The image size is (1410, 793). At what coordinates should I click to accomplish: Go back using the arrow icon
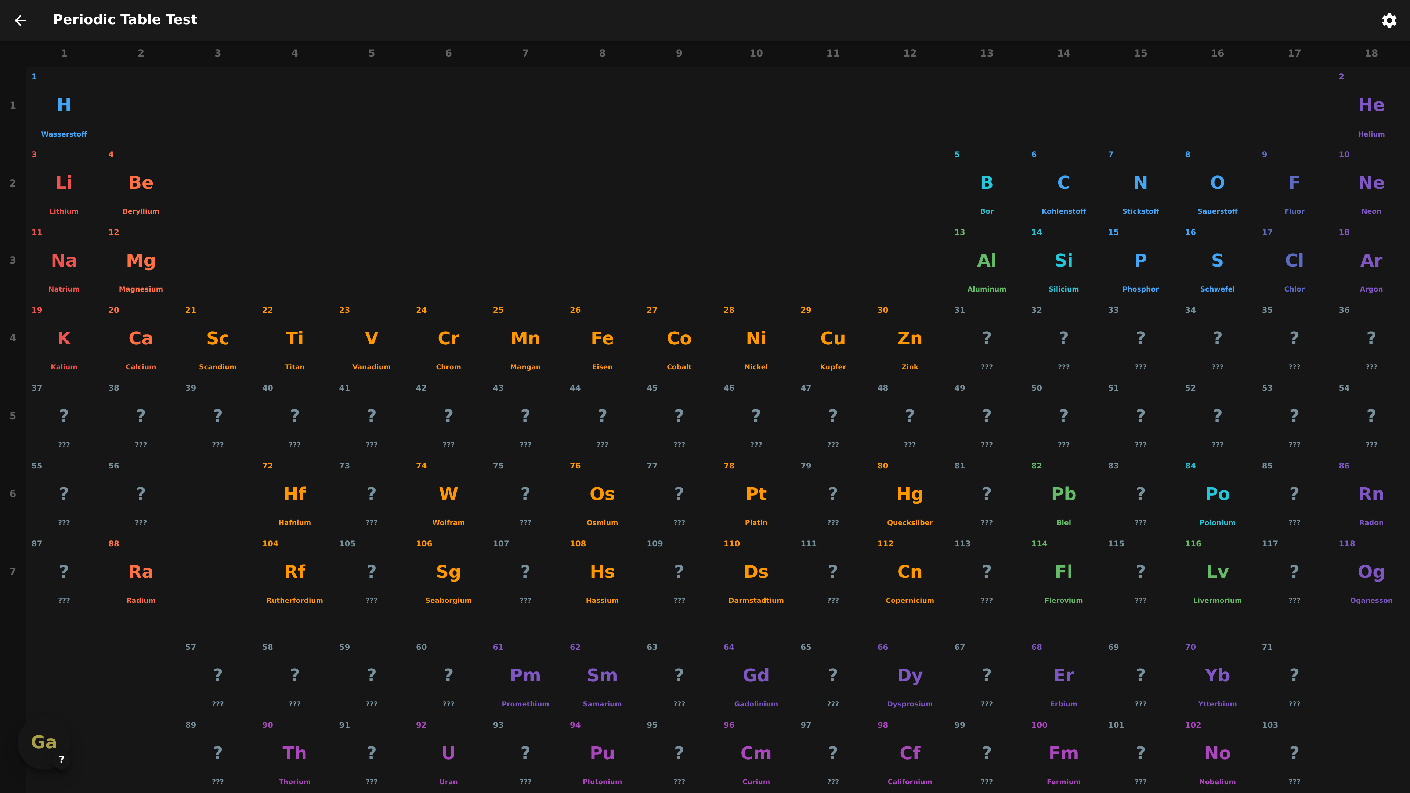click(21, 20)
